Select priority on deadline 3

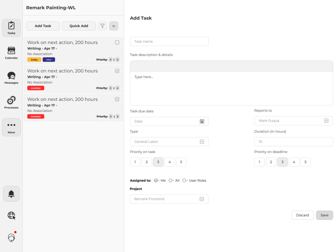pos(283,162)
